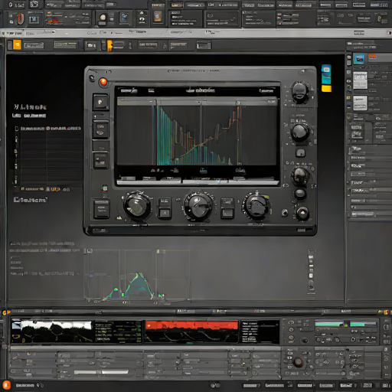This screenshot has width=392, height=392.
Task: Toggle the checkbox beside the left panel list header
Action: pos(17,129)
